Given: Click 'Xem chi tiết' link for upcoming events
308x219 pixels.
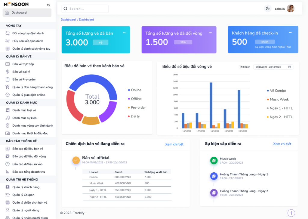Looking at the screenshot, I should (282, 144).
